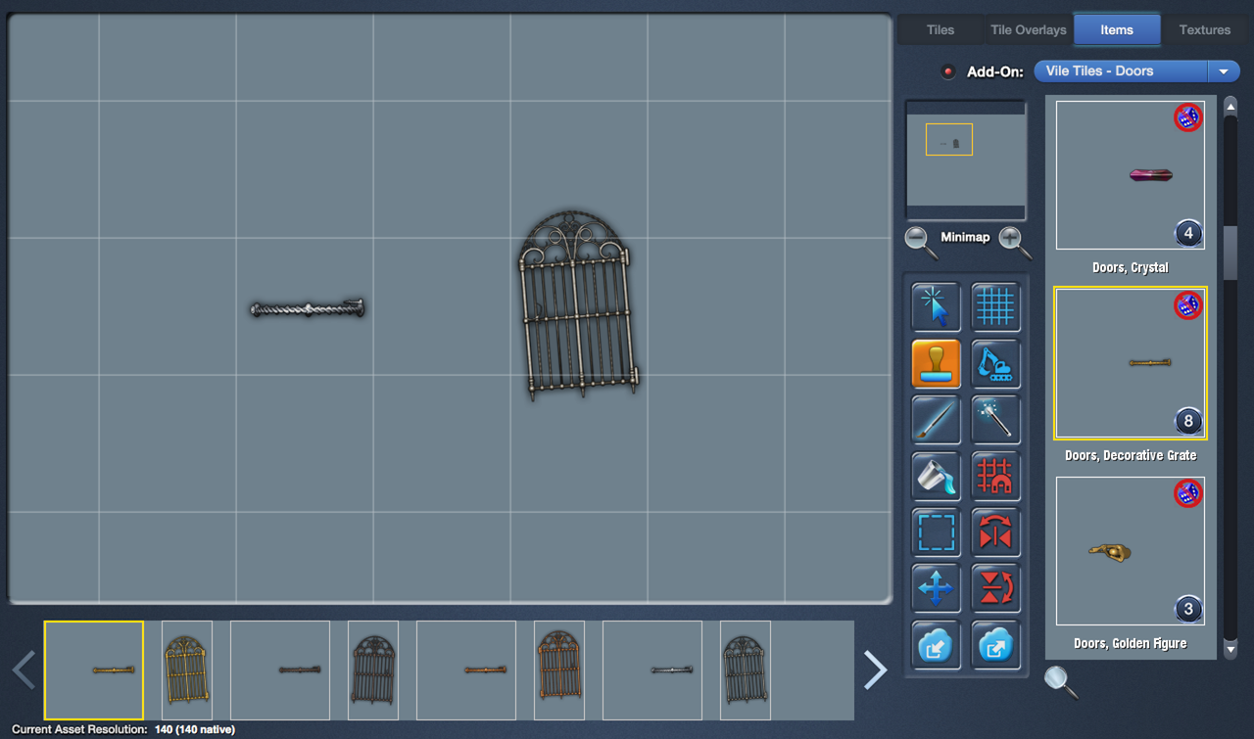Open the Vile Tiles - Doors add-on dropdown
This screenshot has width=1254, height=739.
tap(1136, 71)
